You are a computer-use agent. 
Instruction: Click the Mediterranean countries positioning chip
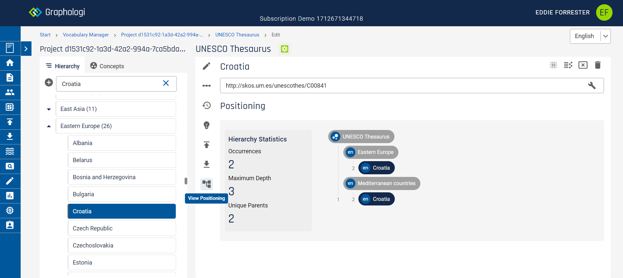[x=382, y=183]
